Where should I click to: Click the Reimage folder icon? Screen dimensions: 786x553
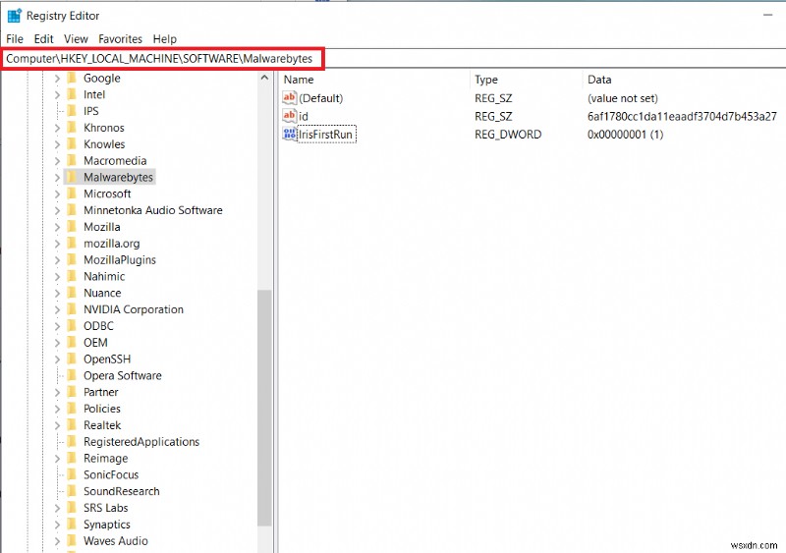coord(72,459)
